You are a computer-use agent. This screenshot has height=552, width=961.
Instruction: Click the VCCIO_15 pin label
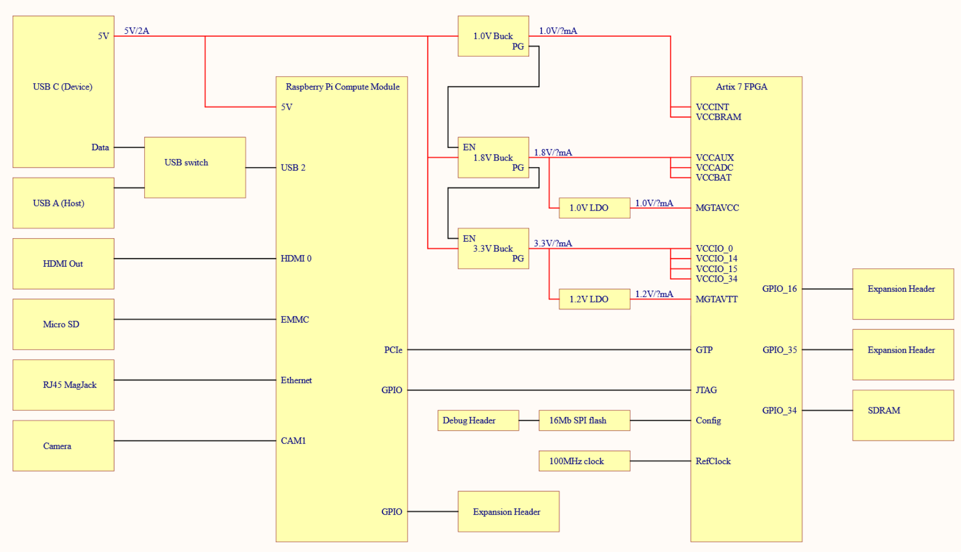pos(716,269)
